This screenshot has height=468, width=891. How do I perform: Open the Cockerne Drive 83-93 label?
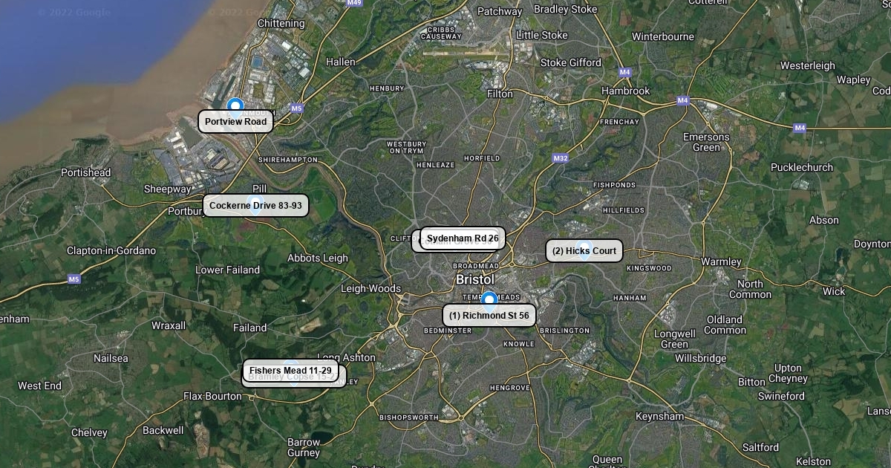click(255, 206)
